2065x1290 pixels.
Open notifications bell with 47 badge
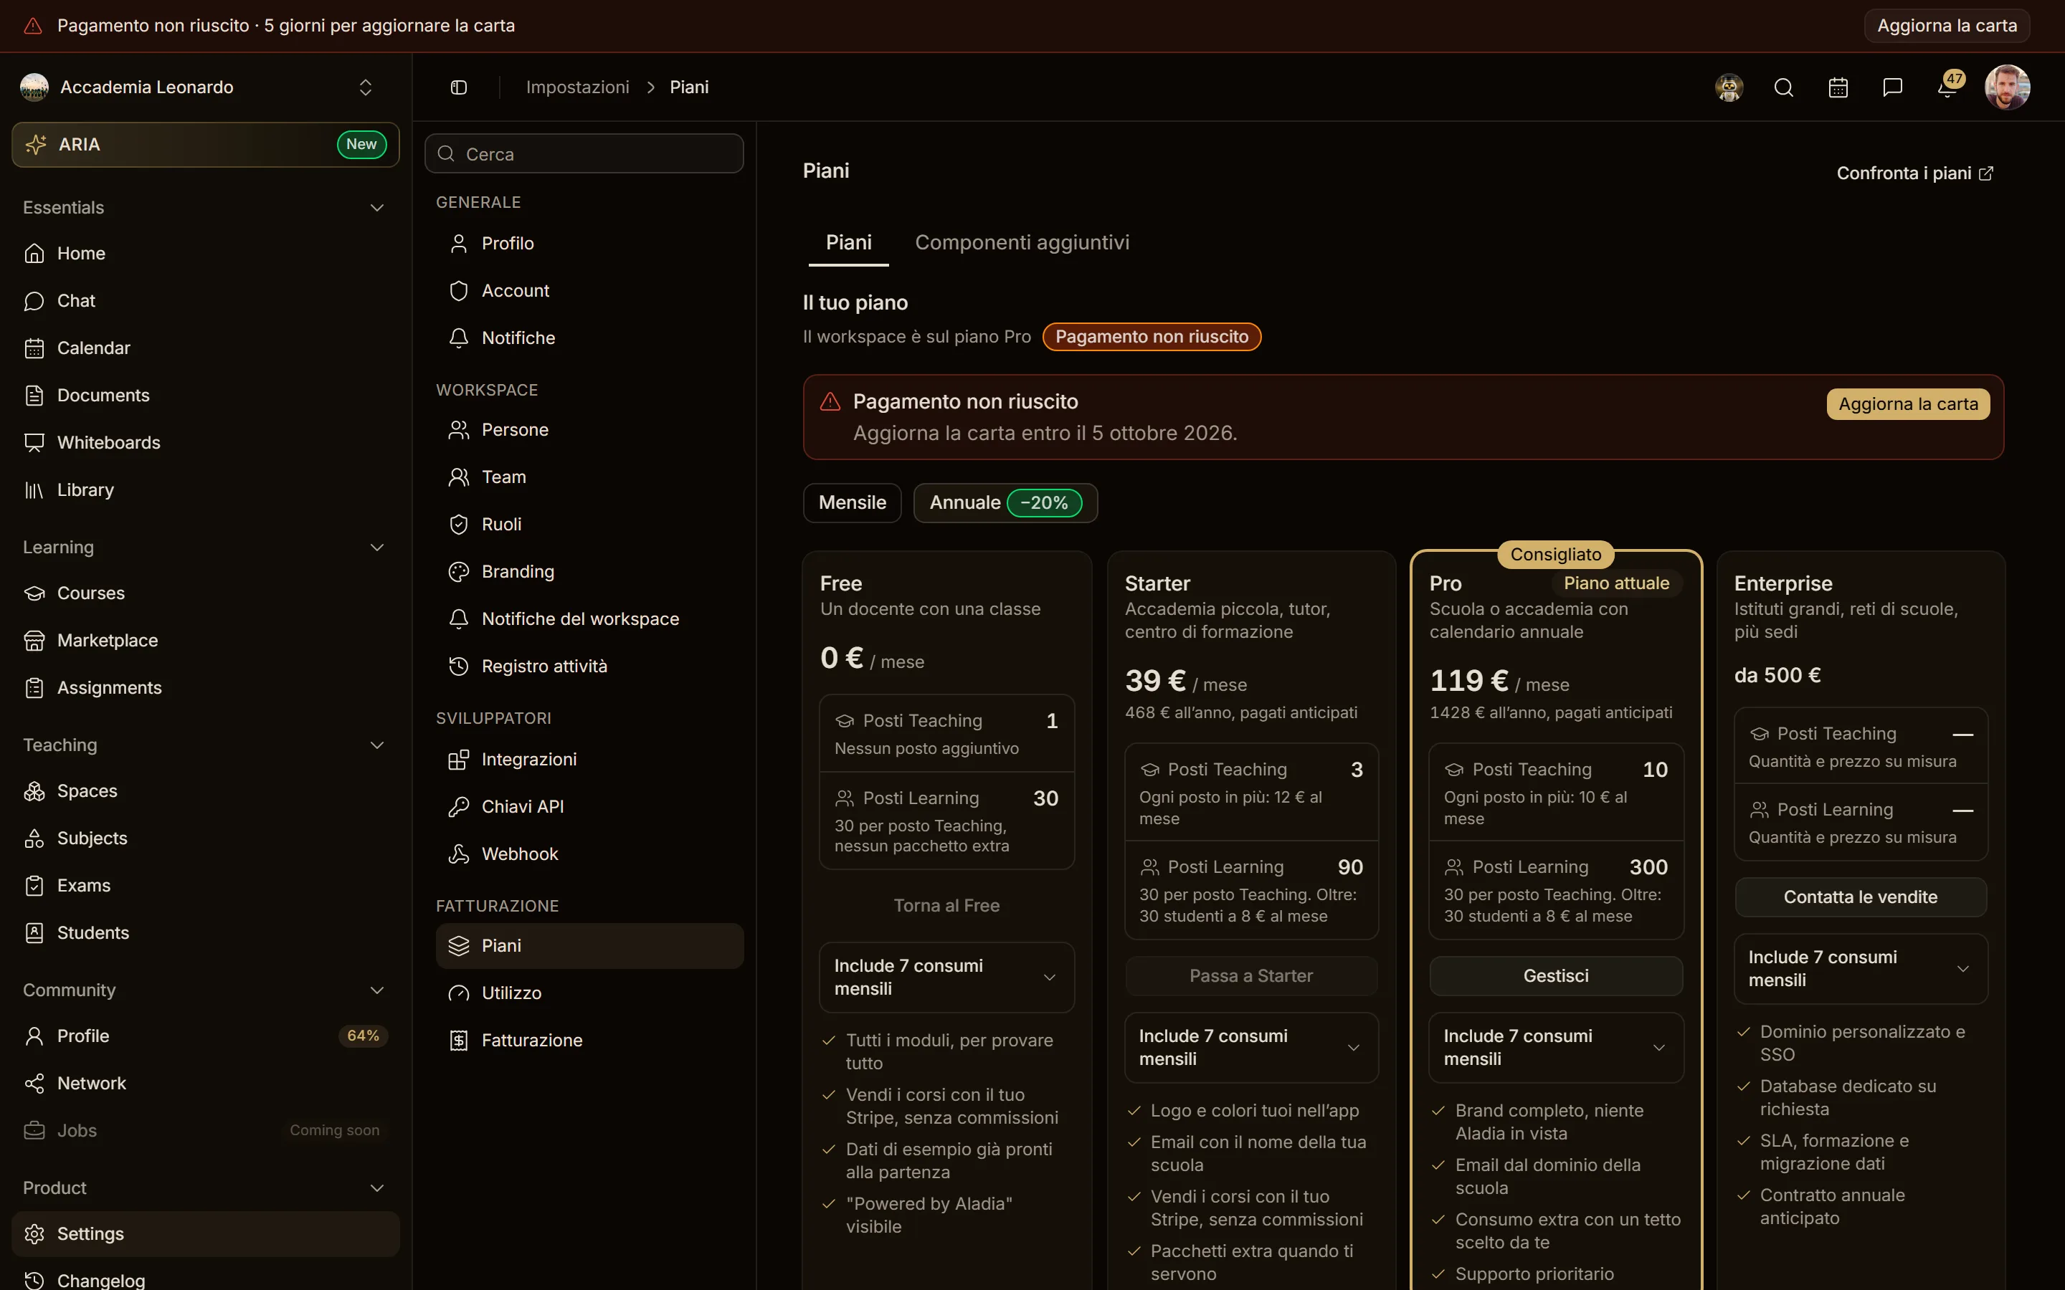point(1948,86)
